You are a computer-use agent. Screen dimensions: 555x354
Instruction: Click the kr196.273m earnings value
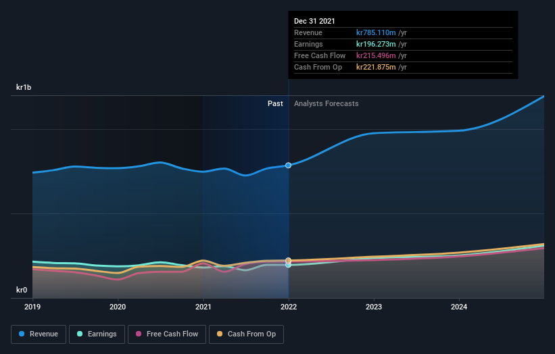point(376,44)
